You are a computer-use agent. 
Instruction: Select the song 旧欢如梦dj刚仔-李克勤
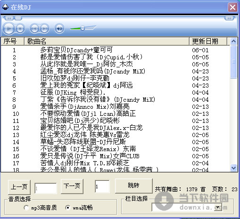point(74,78)
